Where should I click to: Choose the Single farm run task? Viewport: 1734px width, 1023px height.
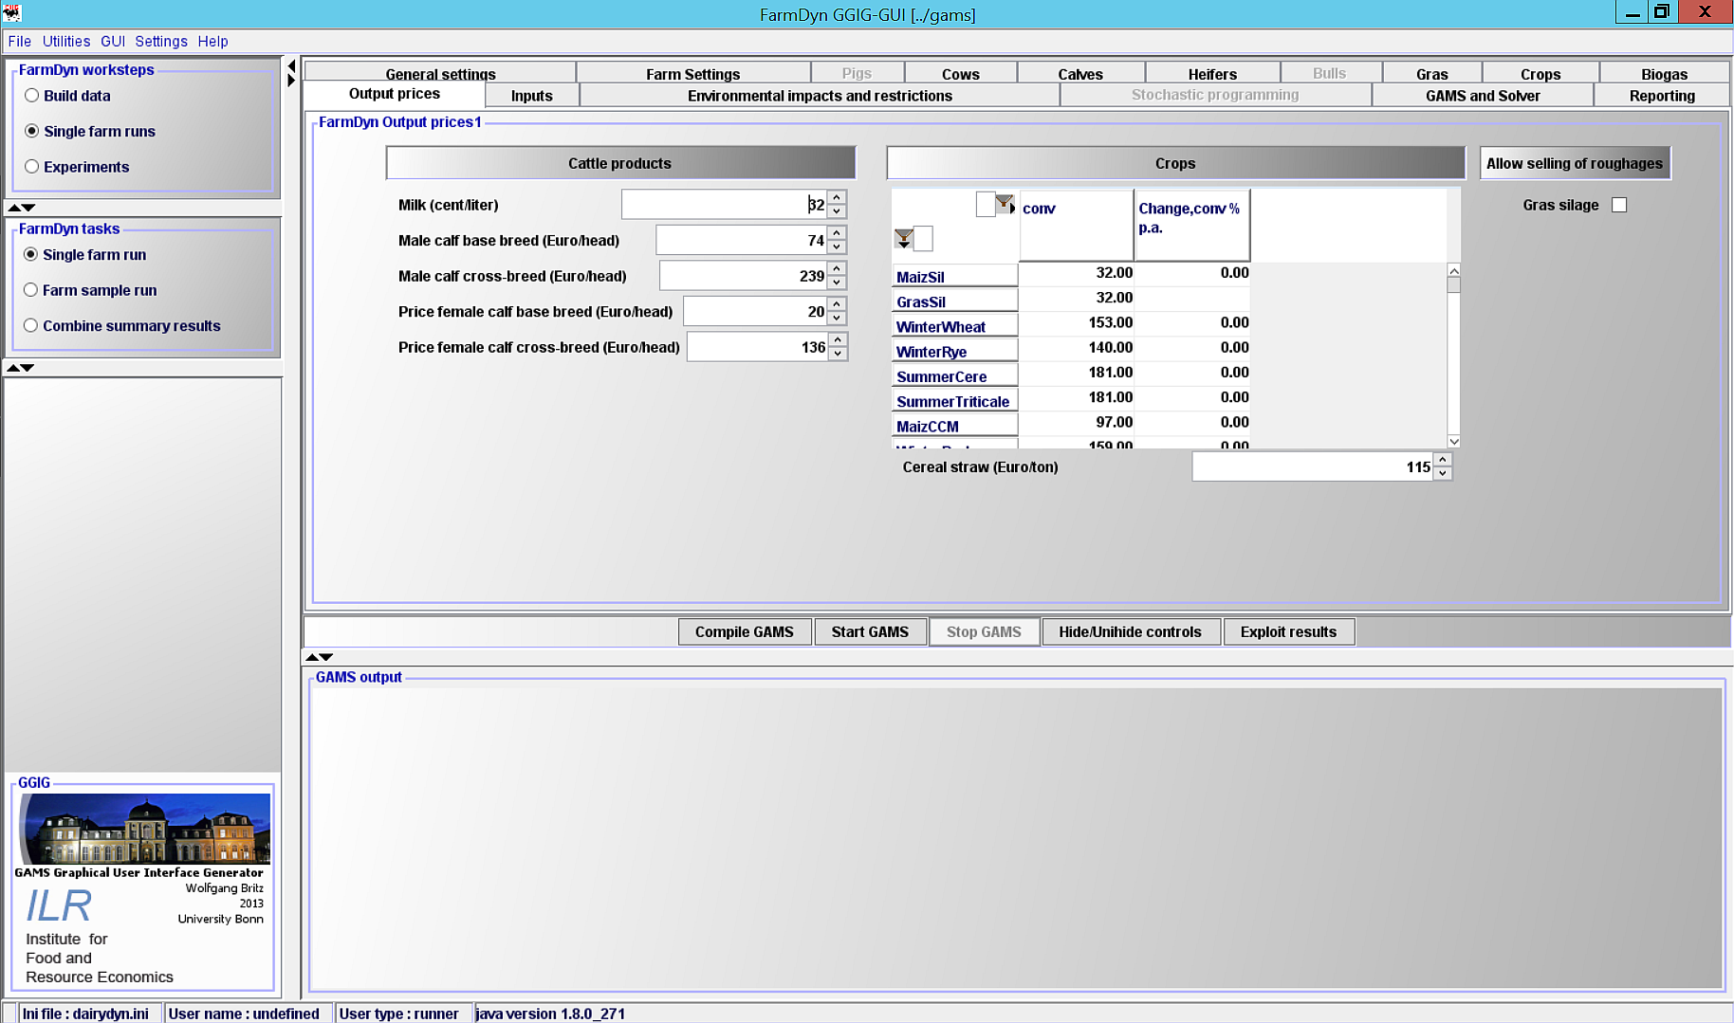coord(31,254)
